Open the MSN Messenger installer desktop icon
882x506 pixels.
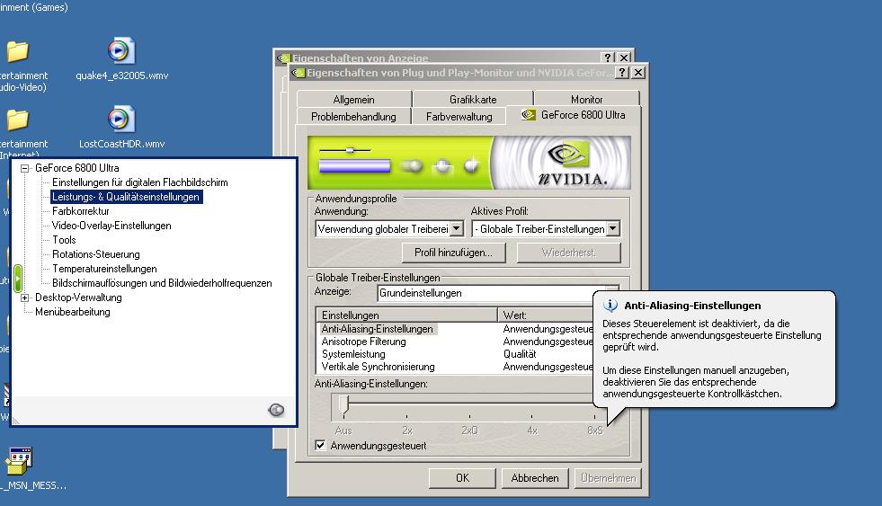click(x=19, y=460)
